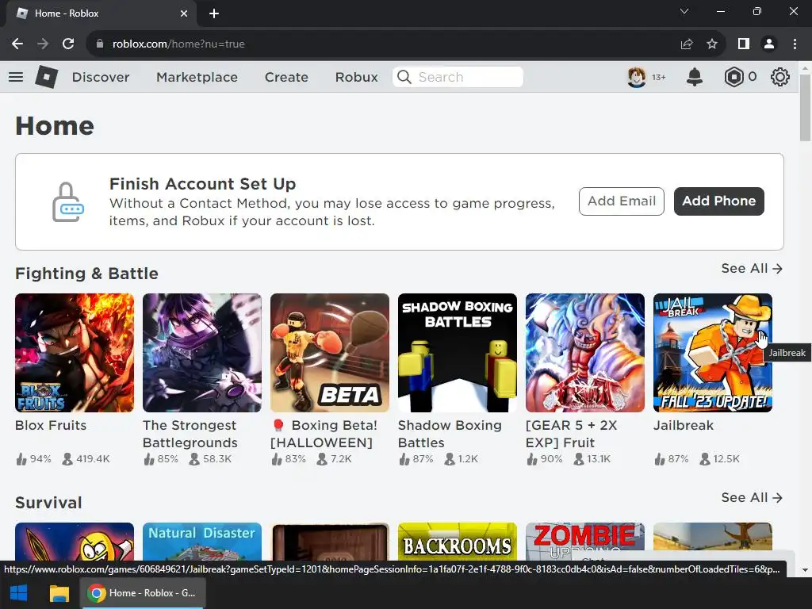Image resolution: width=812 pixels, height=609 pixels.
Task: Click the Roblox logo icon
Action: pos(47,77)
